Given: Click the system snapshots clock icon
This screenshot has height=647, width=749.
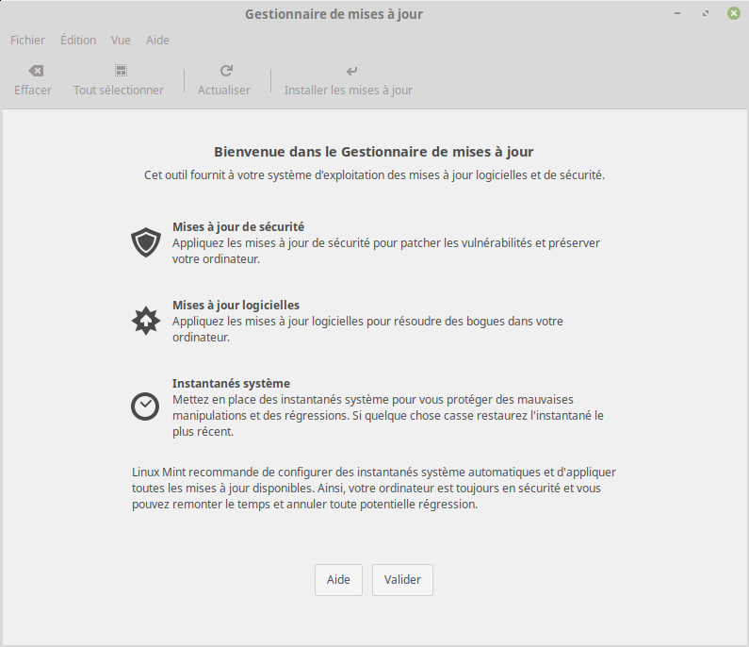Looking at the screenshot, I should (145, 406).
